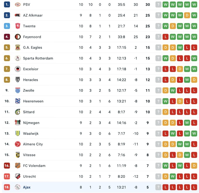Click the PSV club crest icon

18,5
